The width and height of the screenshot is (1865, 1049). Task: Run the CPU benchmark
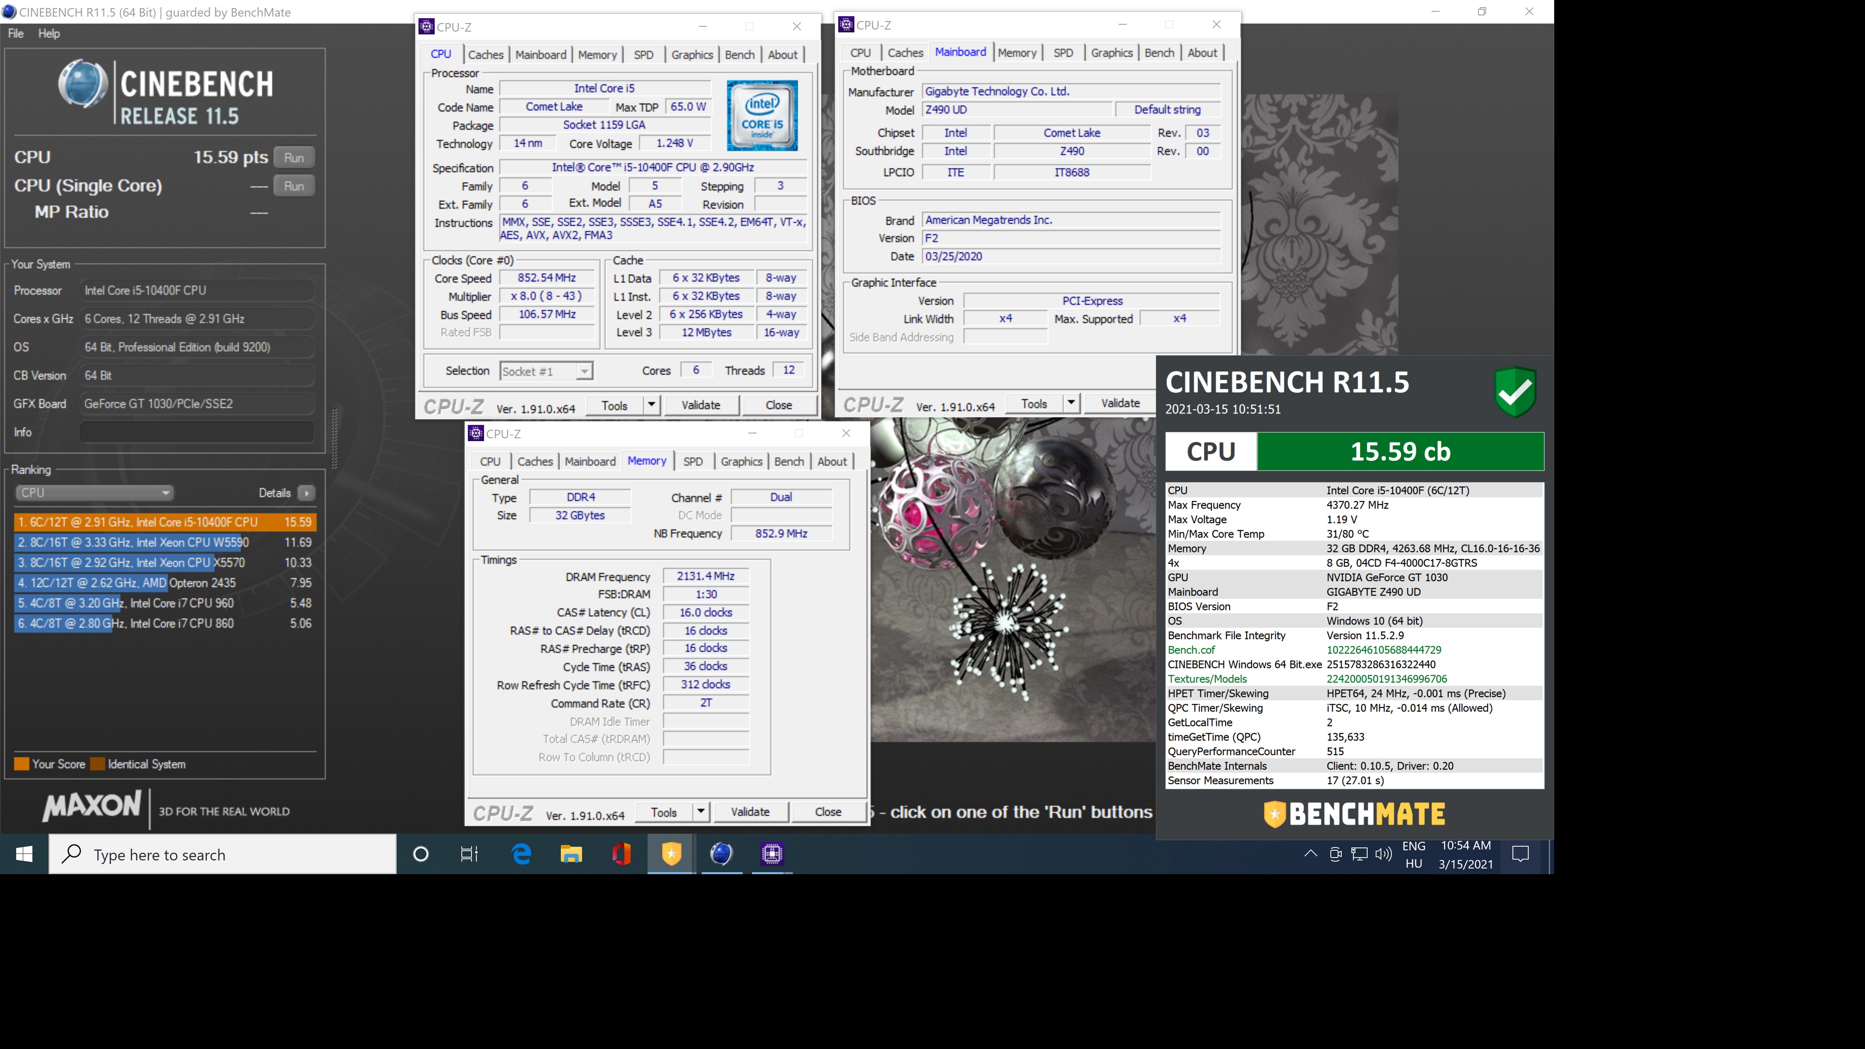click(x=294, y=157)
